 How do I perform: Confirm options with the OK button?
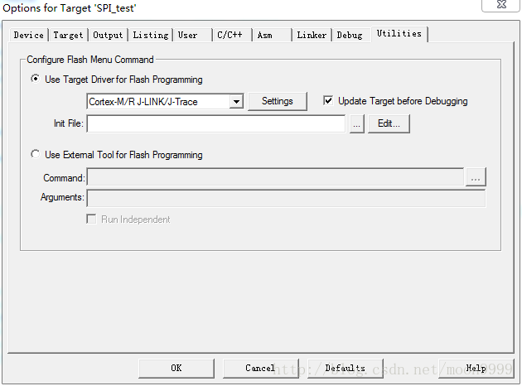click(x=176, y=368)
